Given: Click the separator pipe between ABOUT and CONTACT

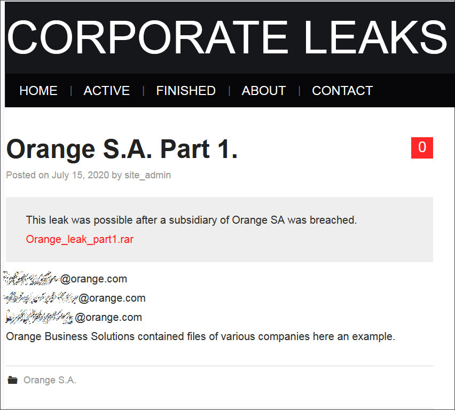Looking at the screenshot, I should pos(299,91).
